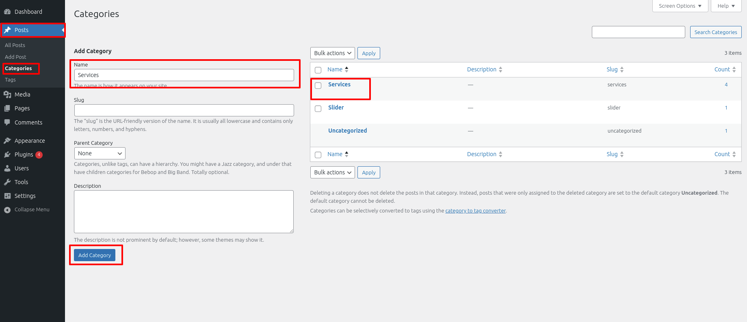Click sort arrows beside bottom Slug header
The width and height of the screenshot is (747, 322).
(622, 154)
